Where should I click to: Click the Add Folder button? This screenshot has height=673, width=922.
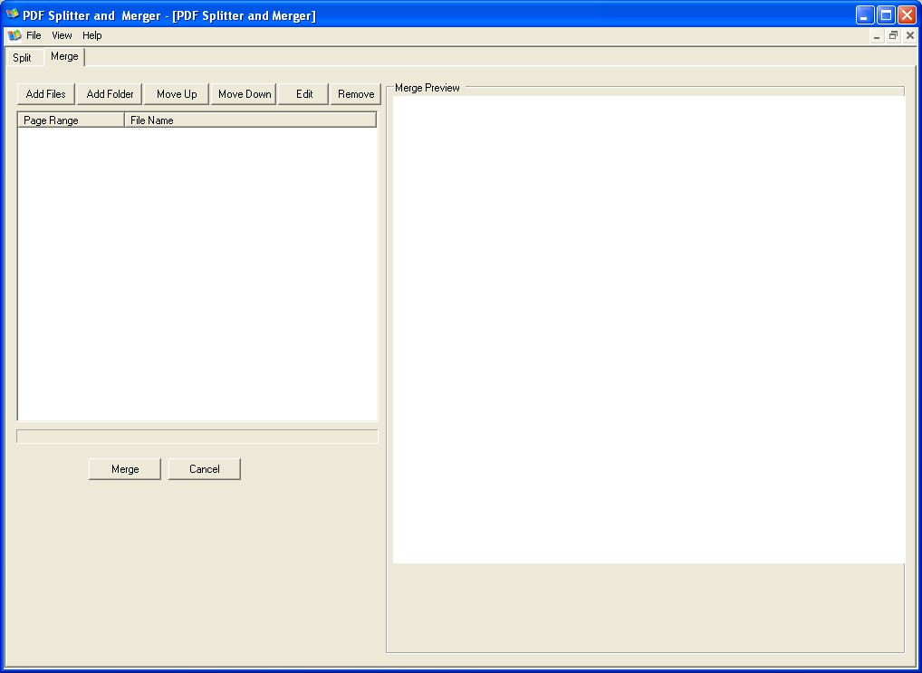point(110,94)
